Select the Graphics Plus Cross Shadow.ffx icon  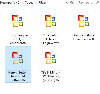click(x=84, y=21)
